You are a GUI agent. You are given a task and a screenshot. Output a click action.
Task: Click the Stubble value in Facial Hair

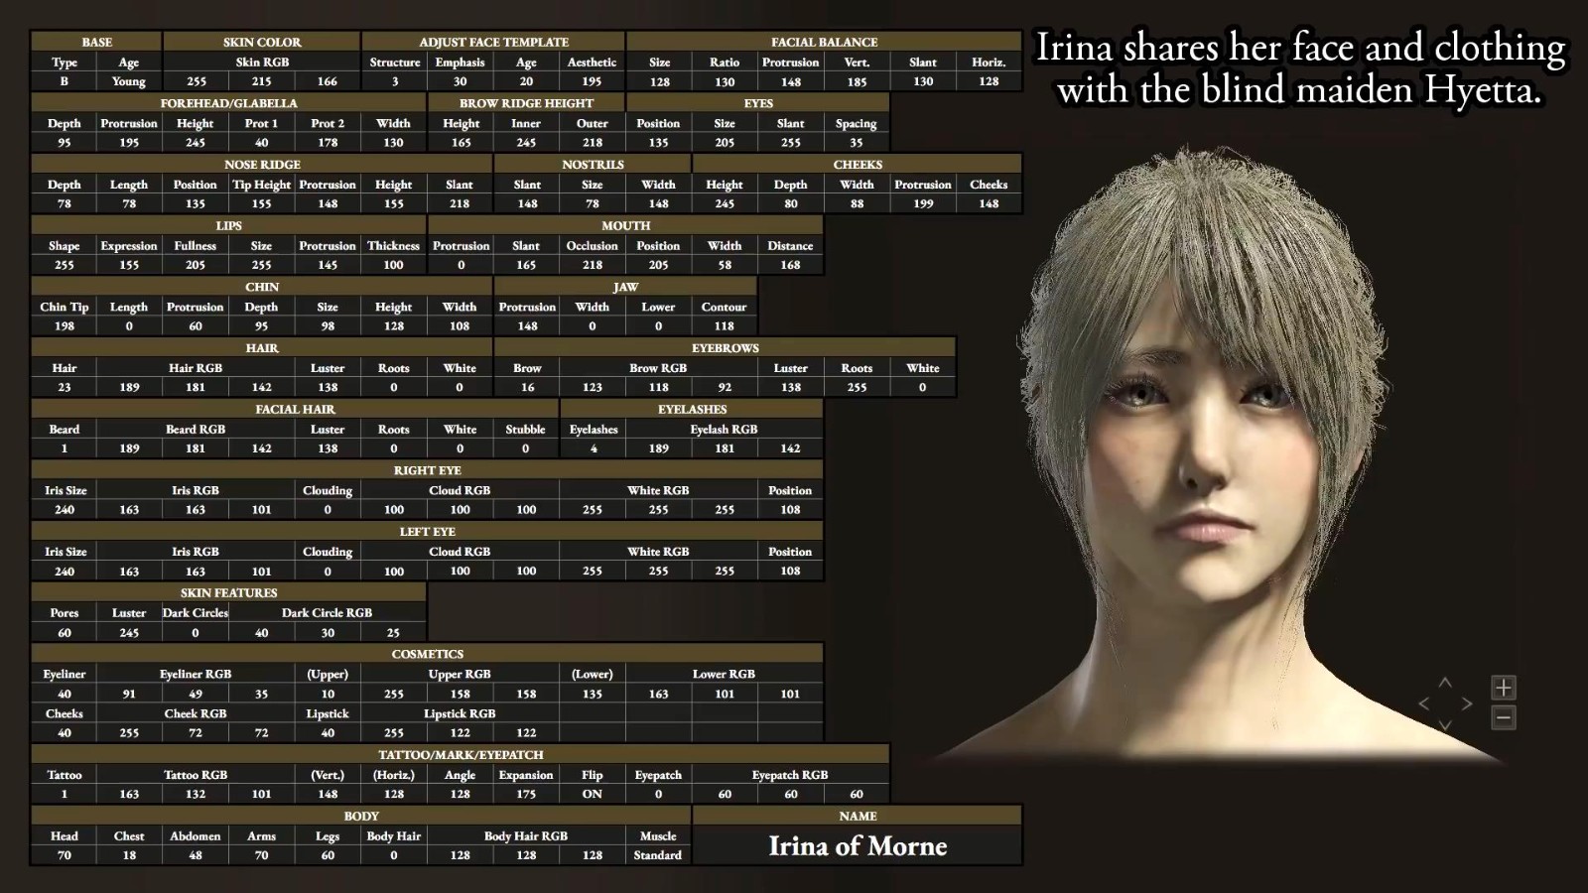point(525,448)
